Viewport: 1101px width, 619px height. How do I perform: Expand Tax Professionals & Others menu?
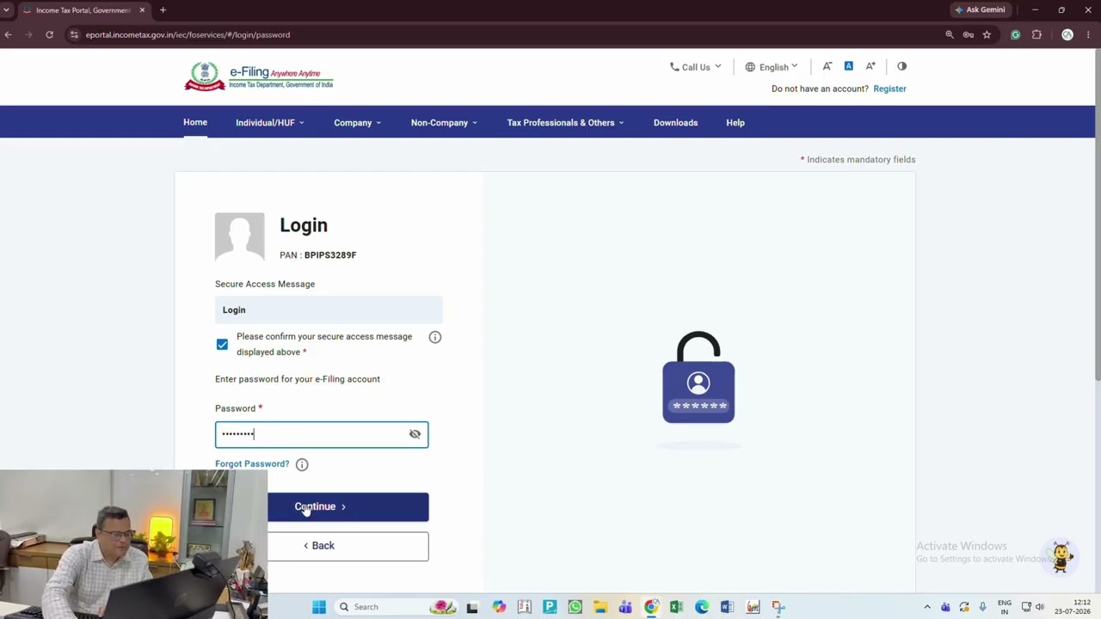click(565, 123)
